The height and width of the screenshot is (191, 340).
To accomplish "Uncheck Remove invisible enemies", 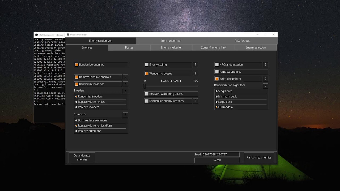I will [77, 77].
